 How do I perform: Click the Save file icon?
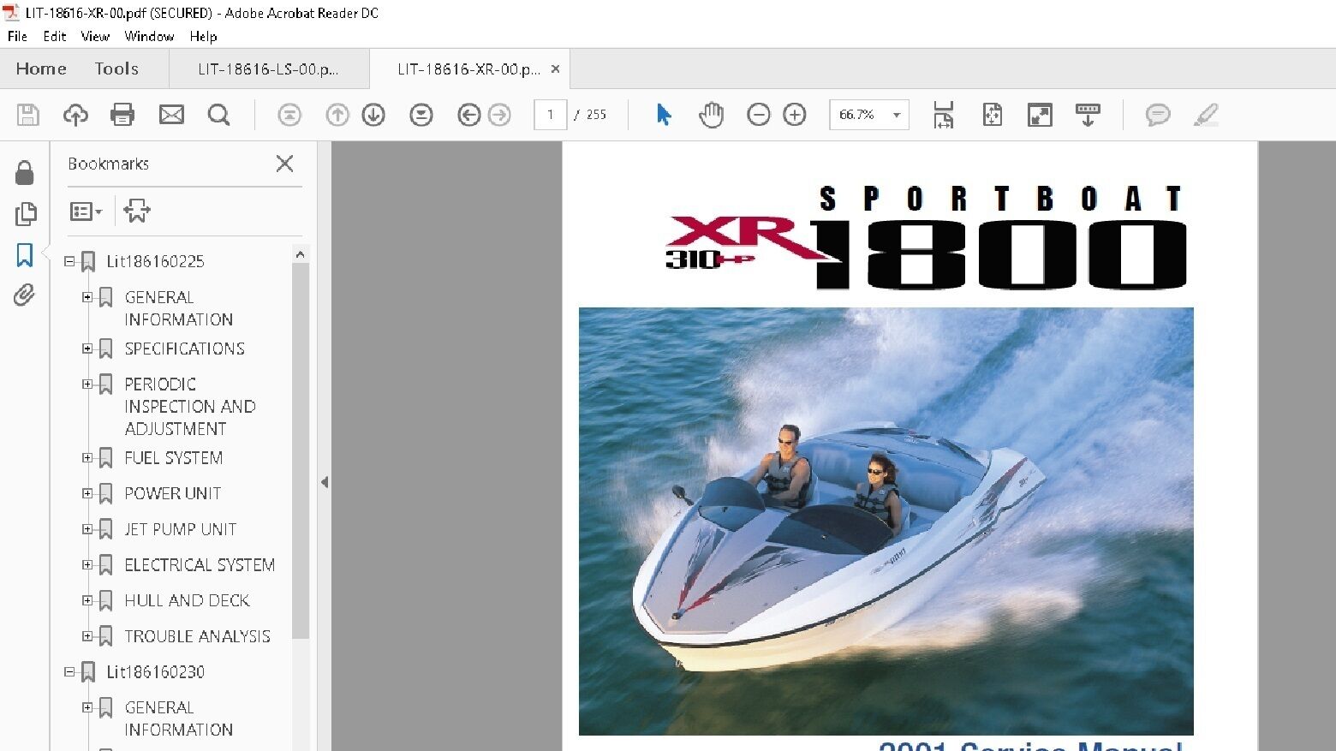pos(28,115)
